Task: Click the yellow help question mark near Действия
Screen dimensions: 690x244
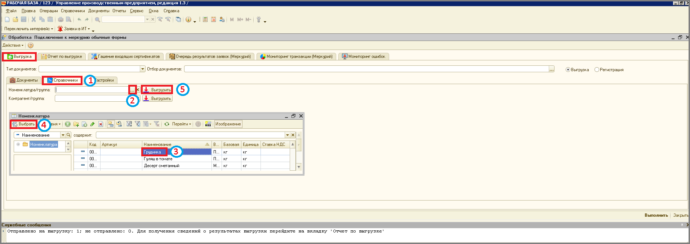Action: pyautogui.click(x=31, y=45)
